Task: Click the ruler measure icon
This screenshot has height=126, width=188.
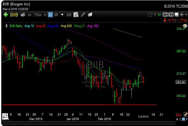Action: coord(186,114)
